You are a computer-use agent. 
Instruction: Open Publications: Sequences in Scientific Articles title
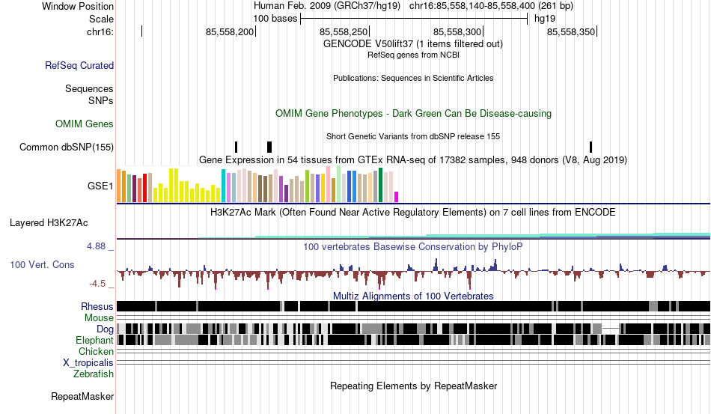pos(413,78)
